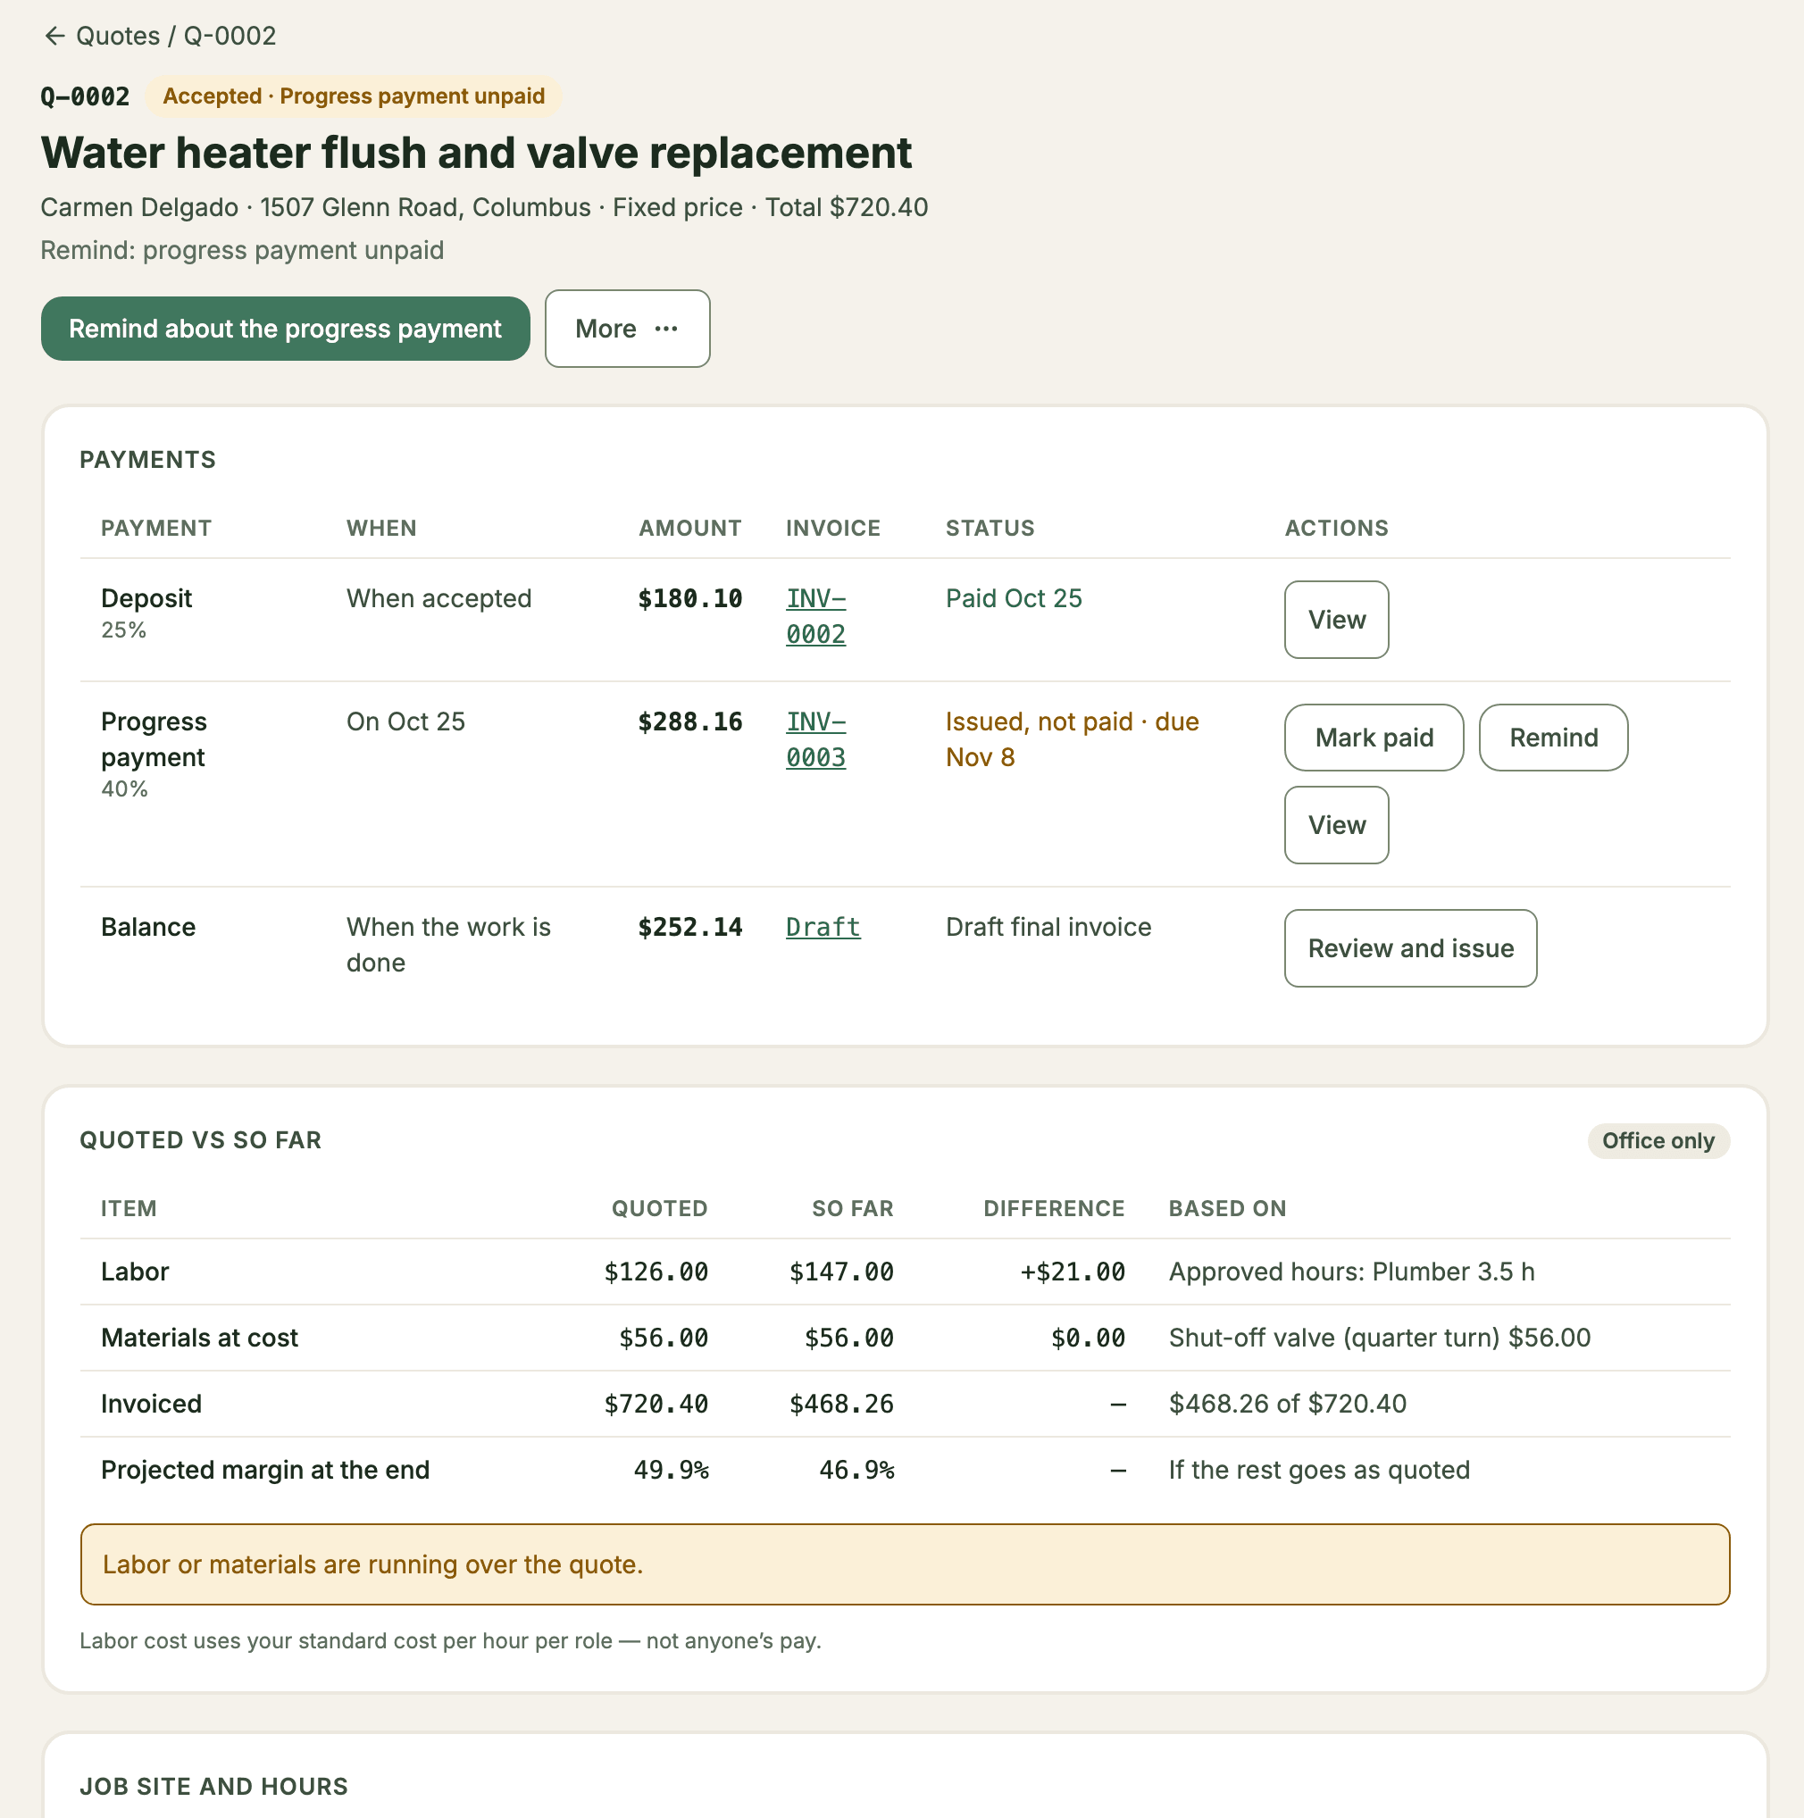Open invoice INV-0003 link
1804x1818 pixels.
coord(816,738)
